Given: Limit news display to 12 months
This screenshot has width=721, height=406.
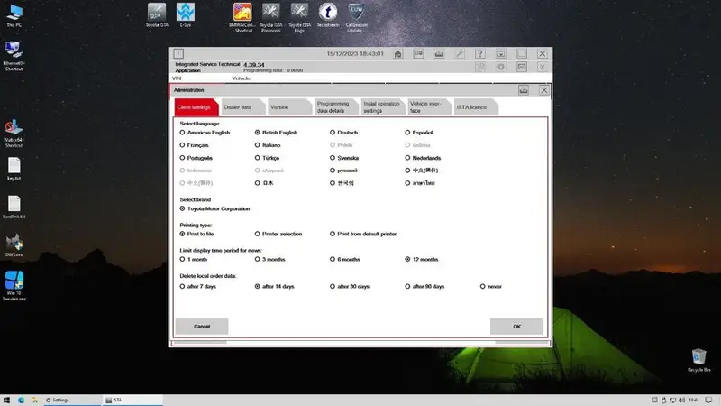Looking at the screenshot, I should (407, 260).
